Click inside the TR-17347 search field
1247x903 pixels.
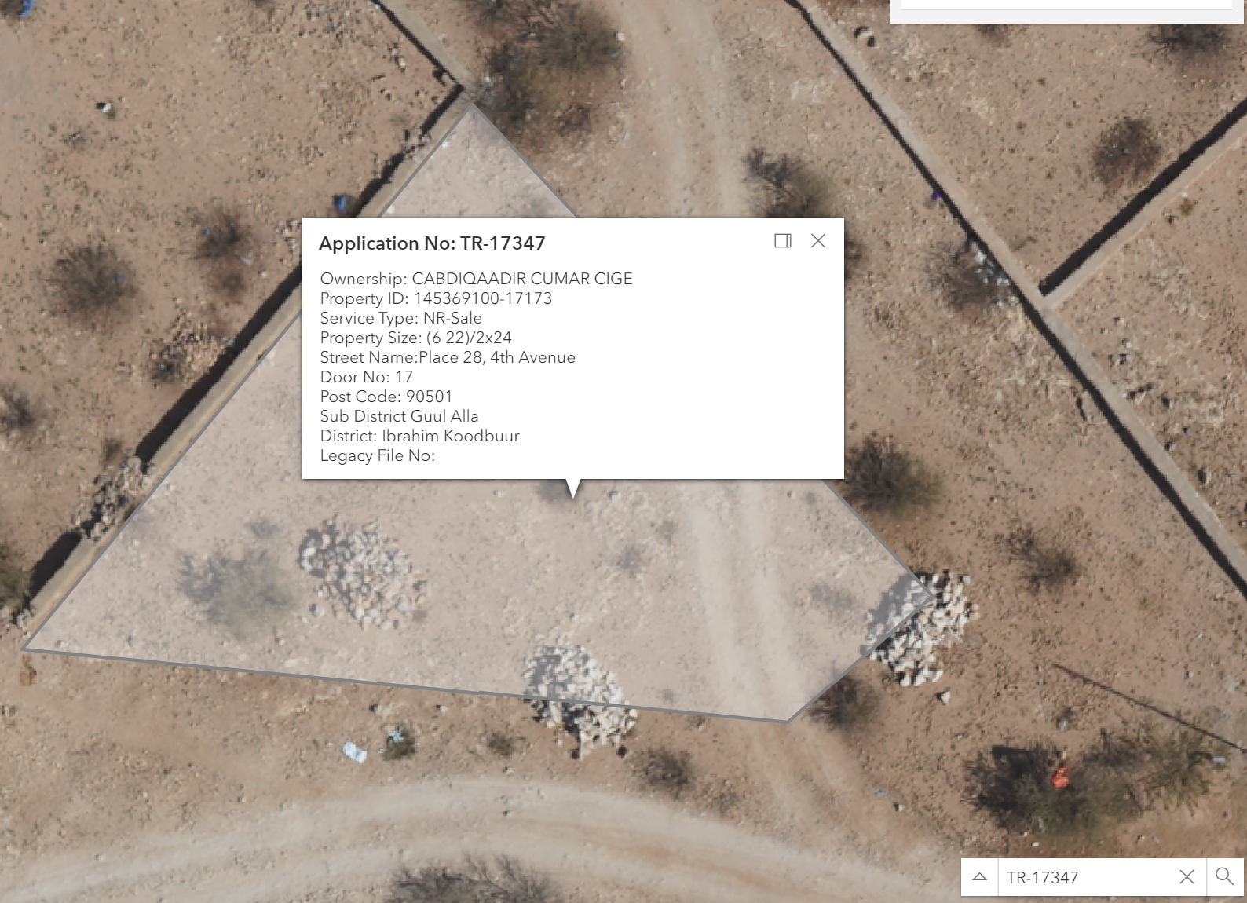(x=1088, y=877)
